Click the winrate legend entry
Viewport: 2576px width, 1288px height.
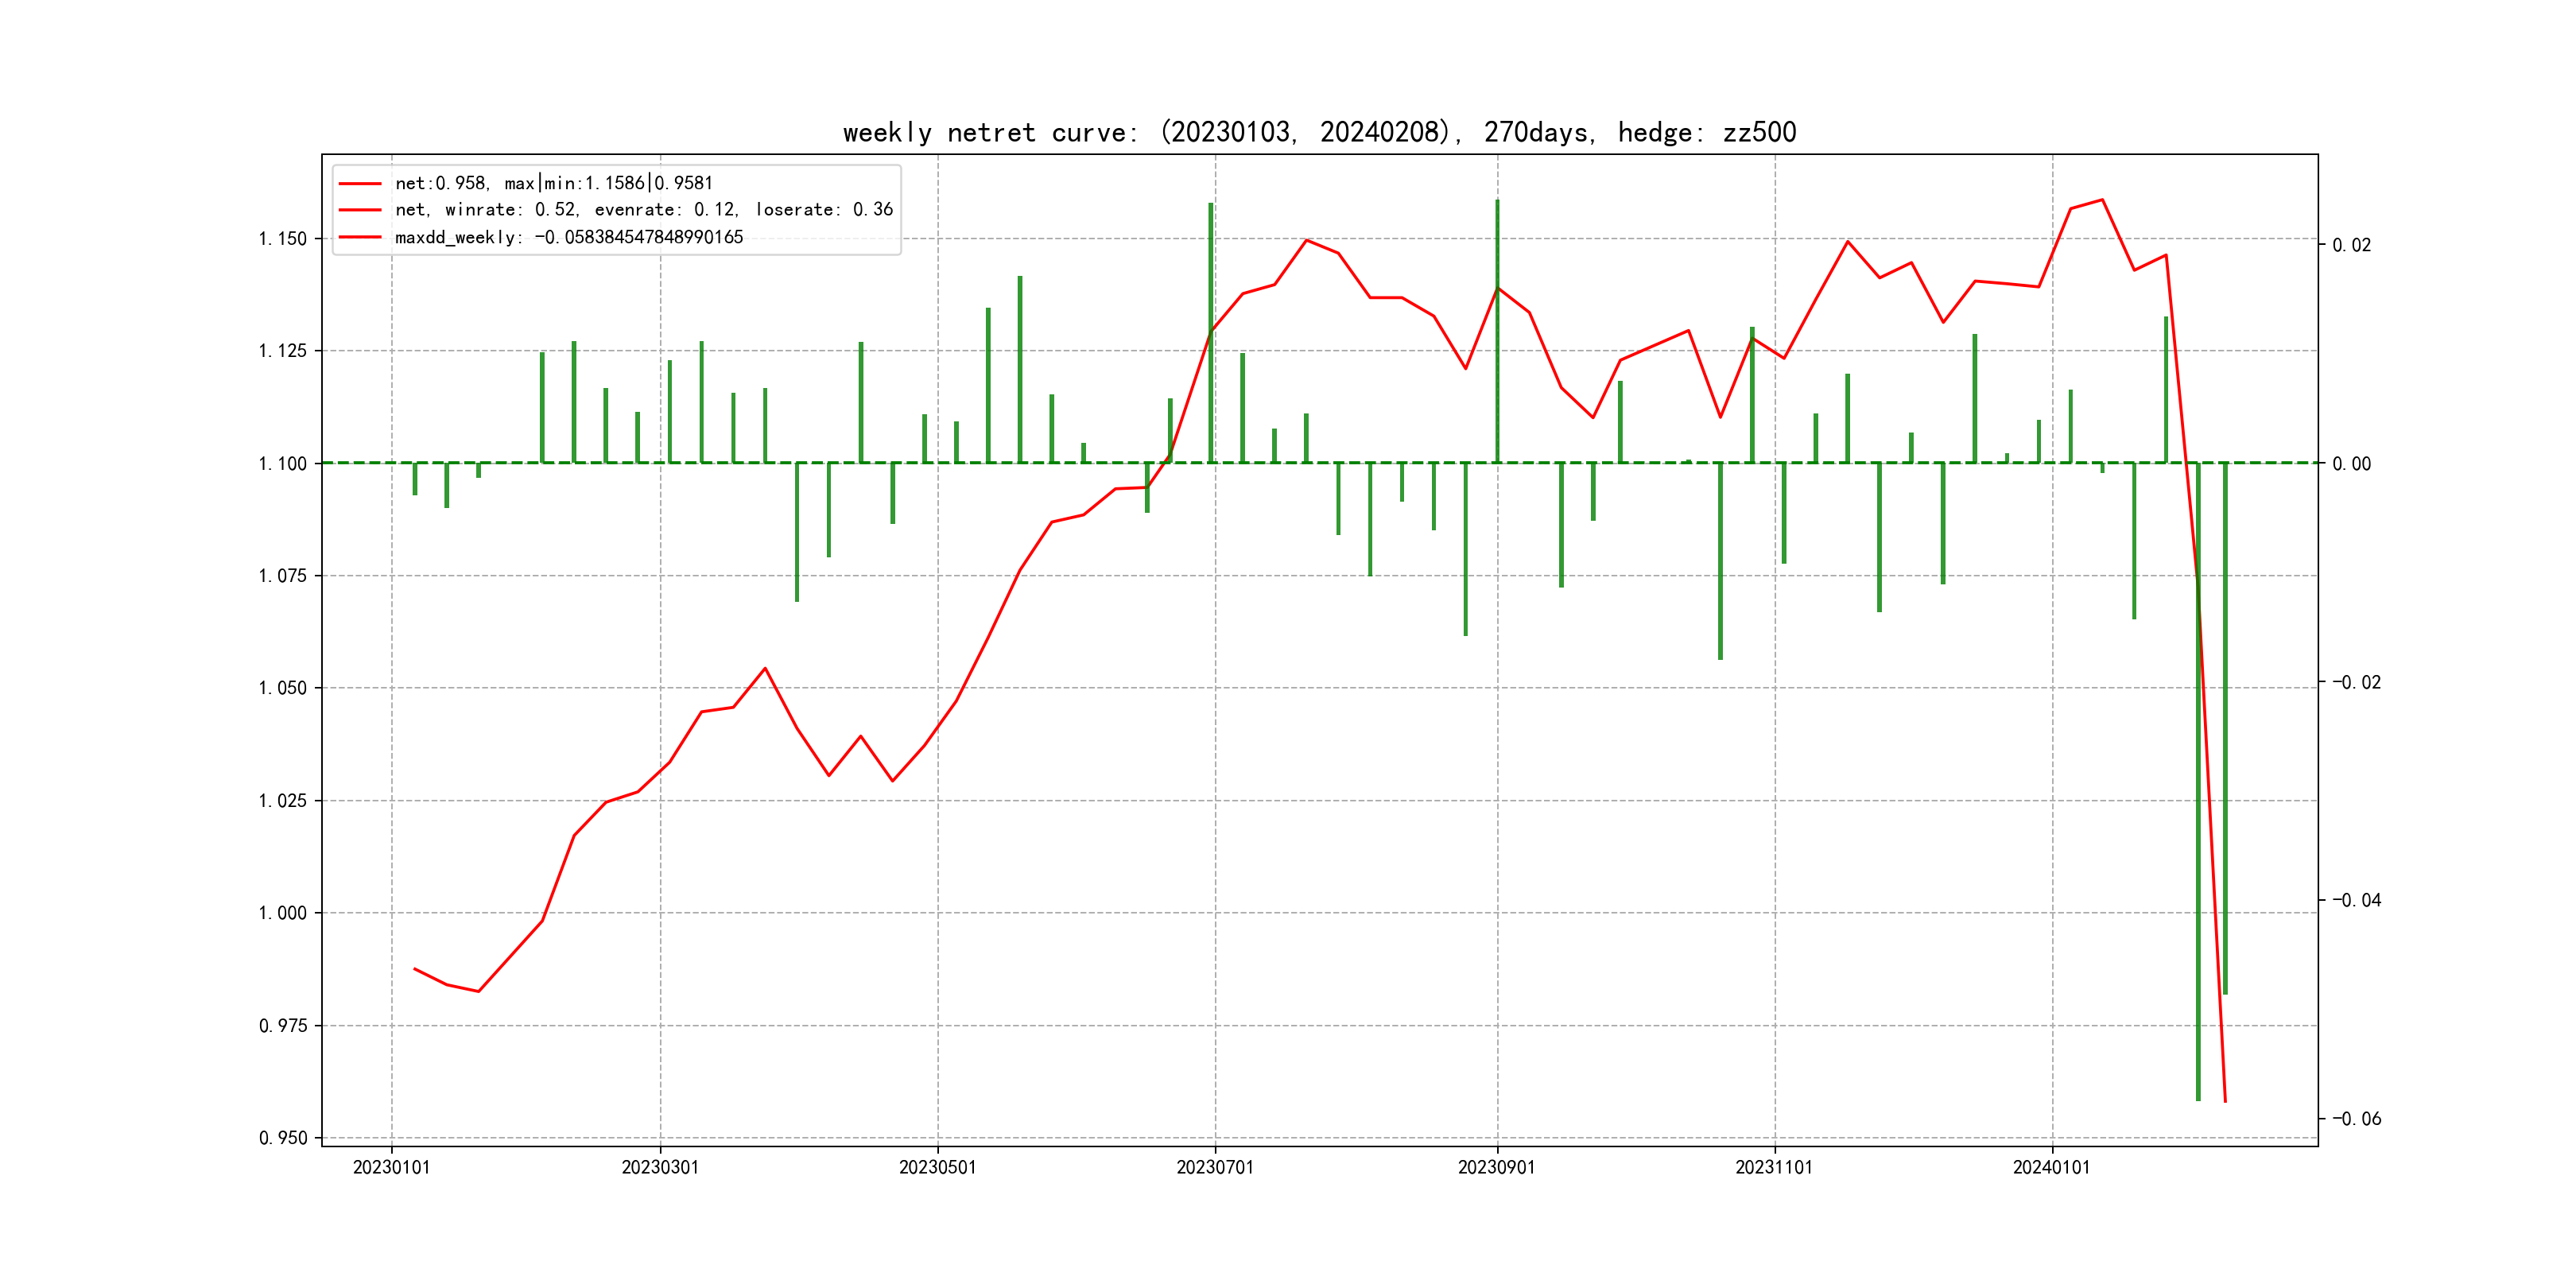(643, 210)
